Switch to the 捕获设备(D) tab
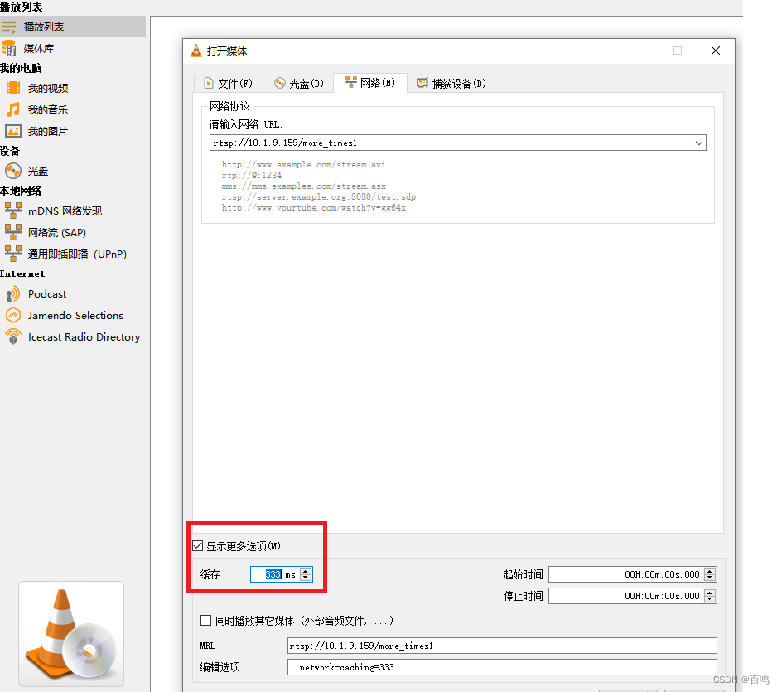Viewport: 782px width, 692px height. [451, 84]
